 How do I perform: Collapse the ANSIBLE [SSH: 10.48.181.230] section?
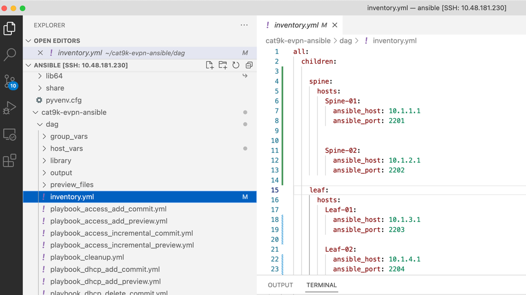pos(28,65)
